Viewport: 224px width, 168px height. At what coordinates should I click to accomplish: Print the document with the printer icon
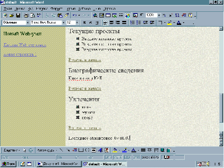pos(26,15)
